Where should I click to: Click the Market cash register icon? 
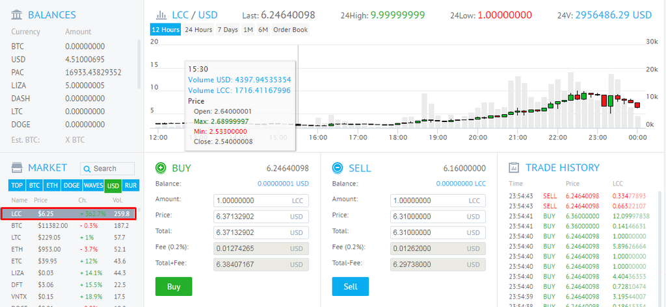click(17, 167)
